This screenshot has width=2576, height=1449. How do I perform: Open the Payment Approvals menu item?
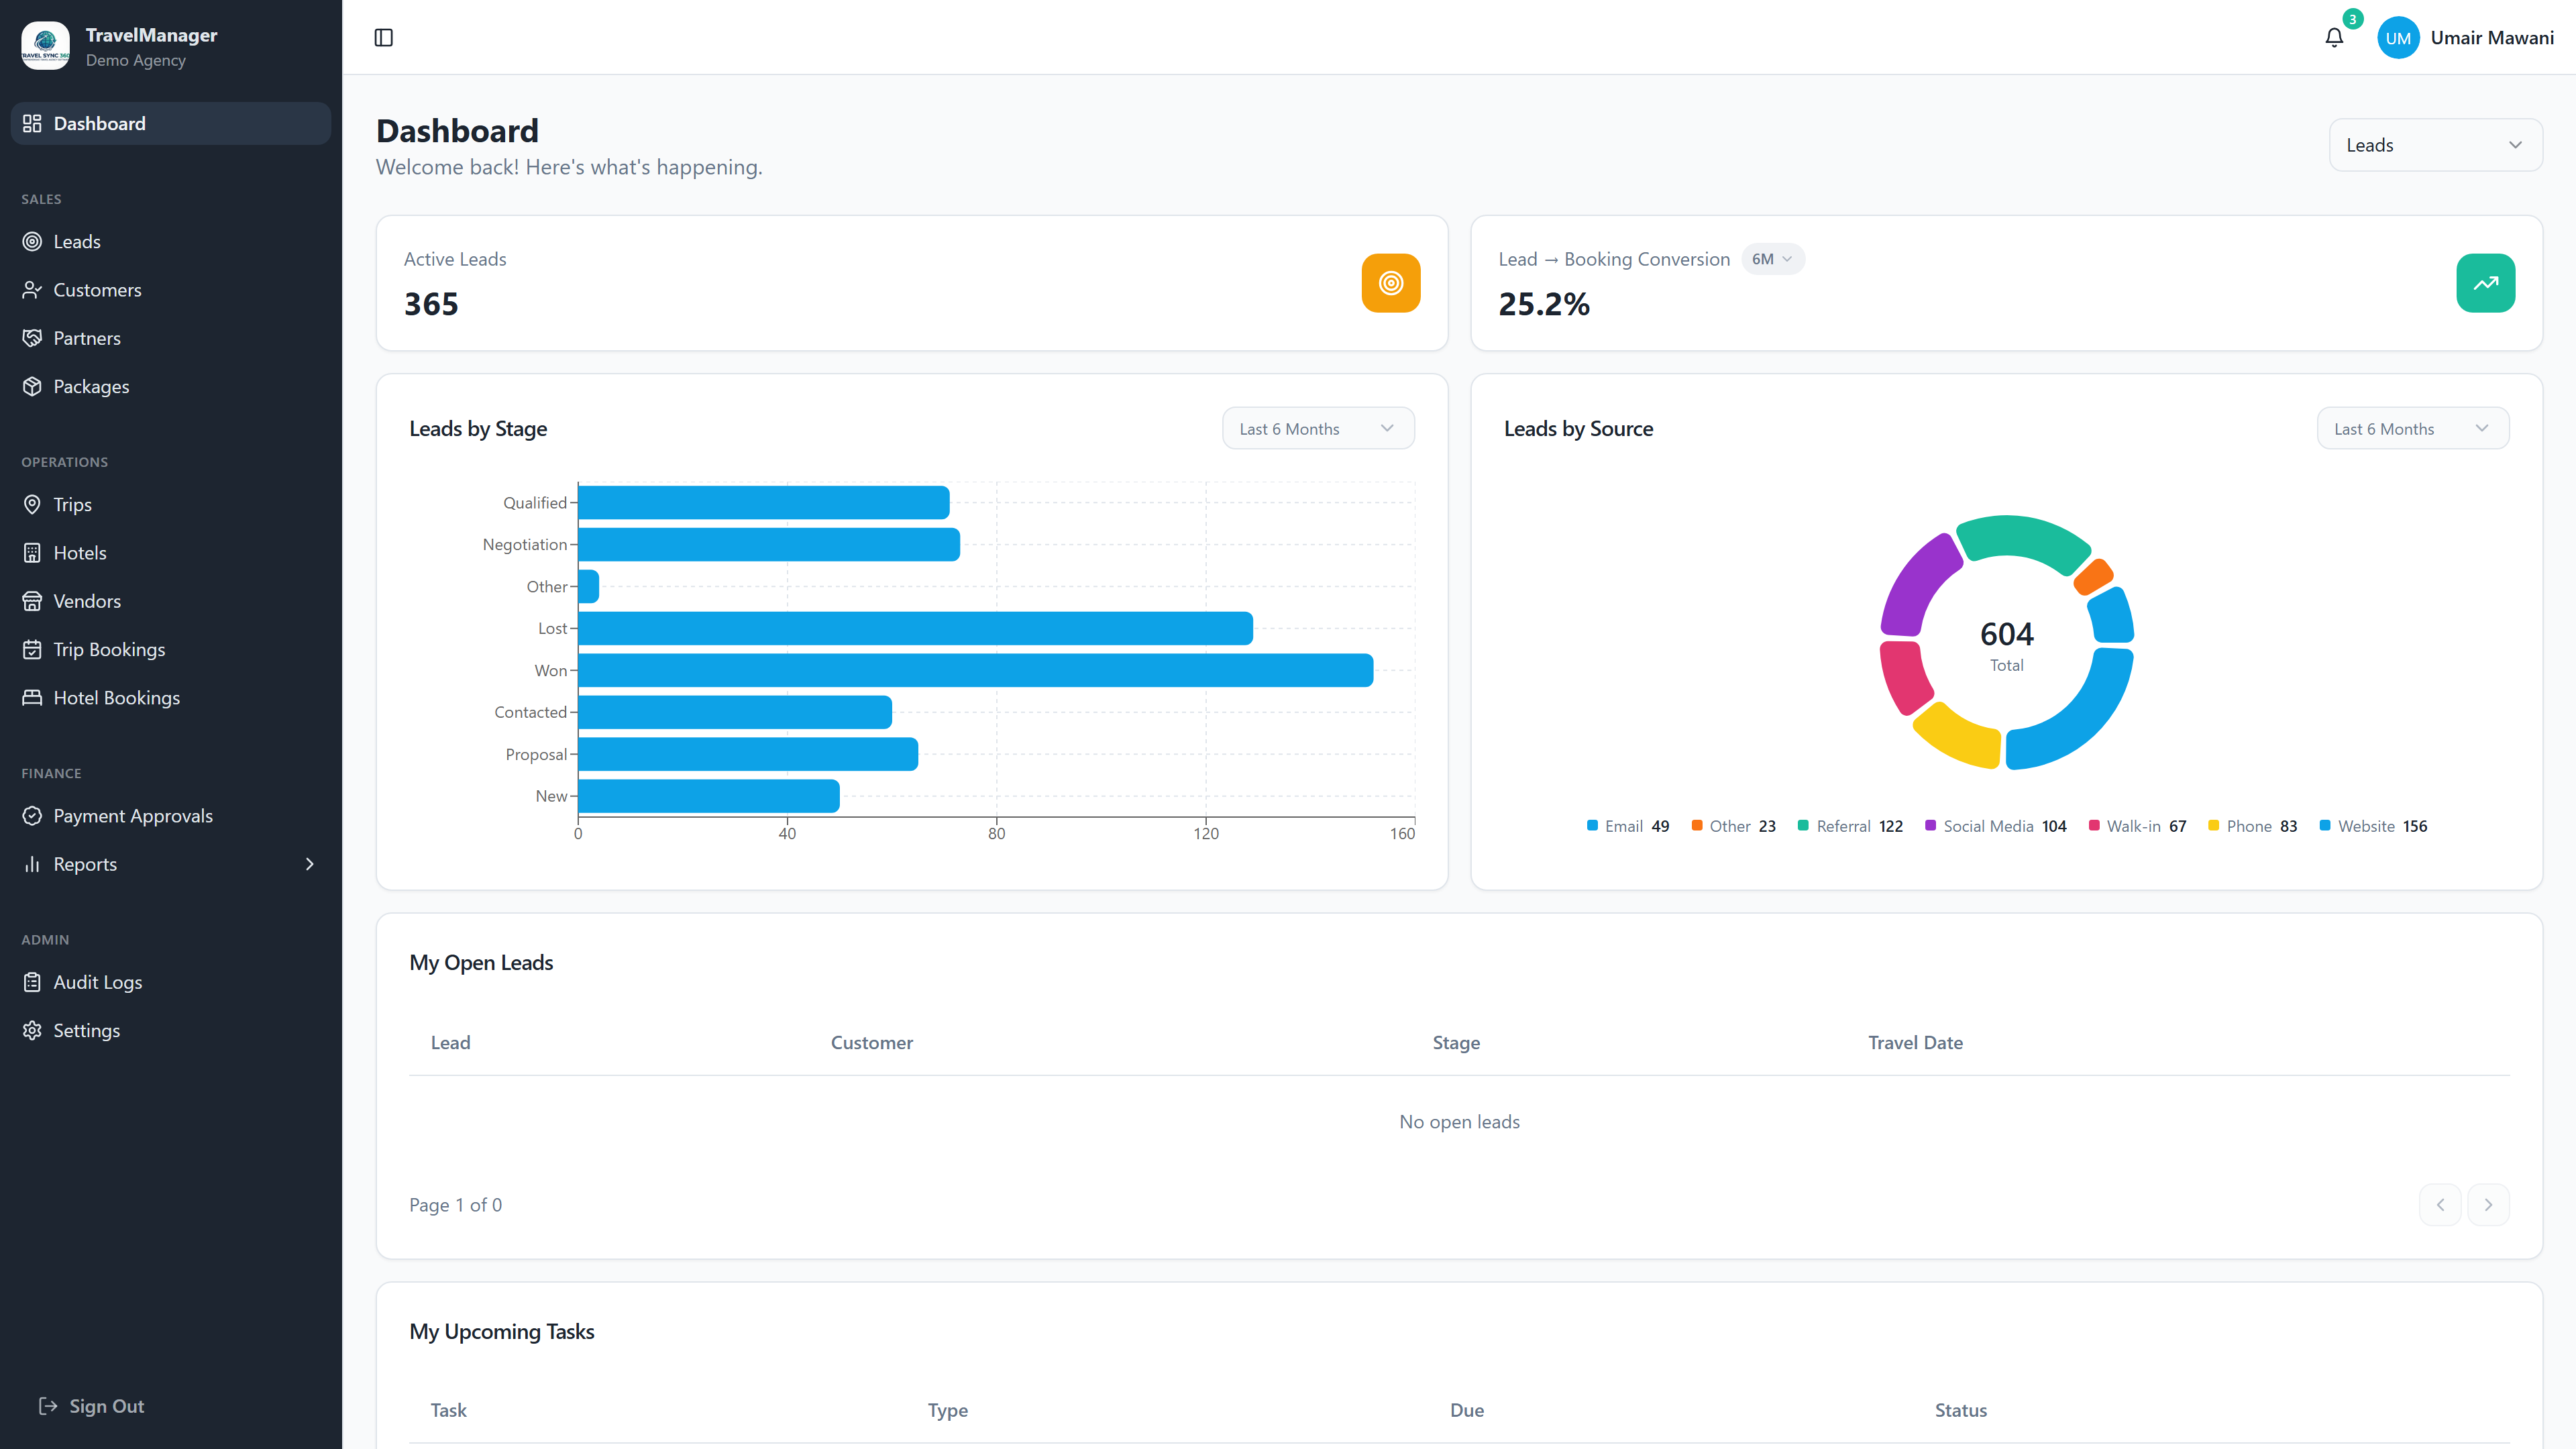pyautogui.click(x=171, y=816)
